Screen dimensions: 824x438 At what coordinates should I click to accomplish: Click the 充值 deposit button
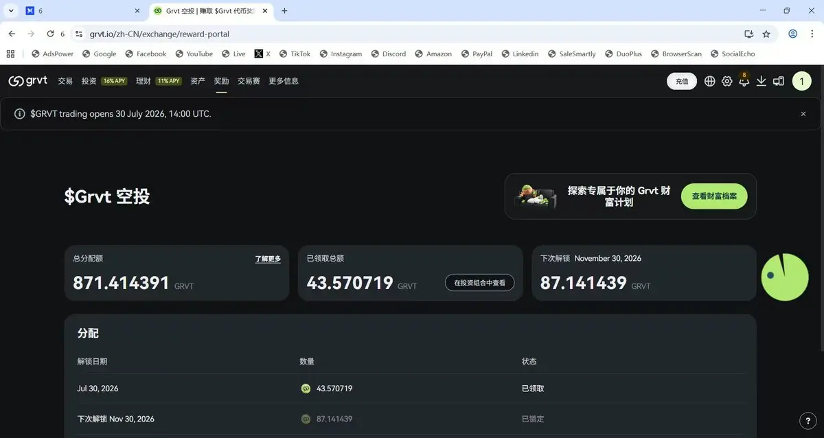click(682, 81)
